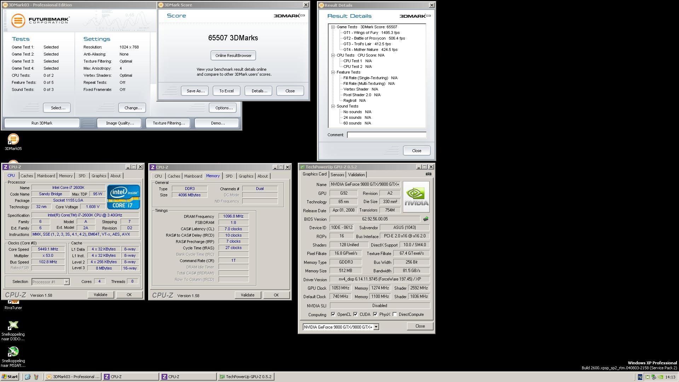Collapse the Game Tests tree node
The height and width of the screenshot is (382, 679).
[333, 27]
